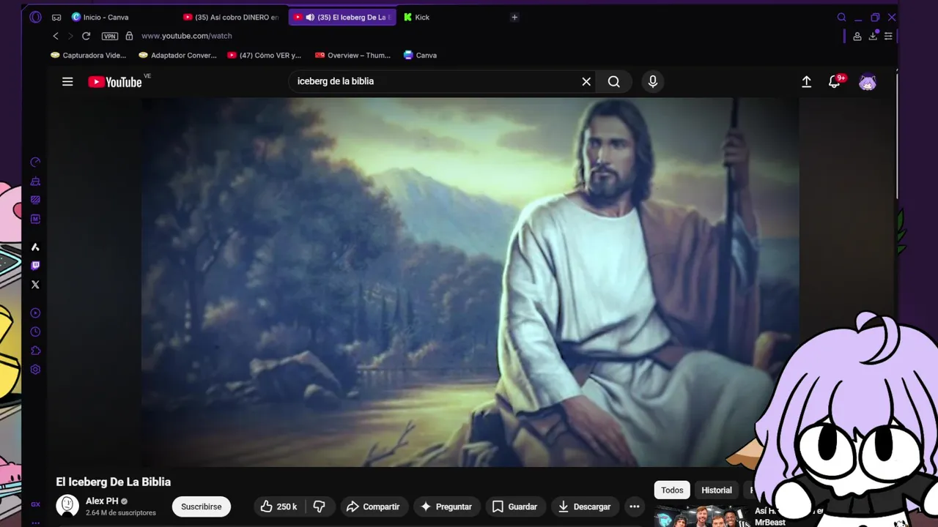
Task: Select the Todos filter chip
Action: [672, 490]
